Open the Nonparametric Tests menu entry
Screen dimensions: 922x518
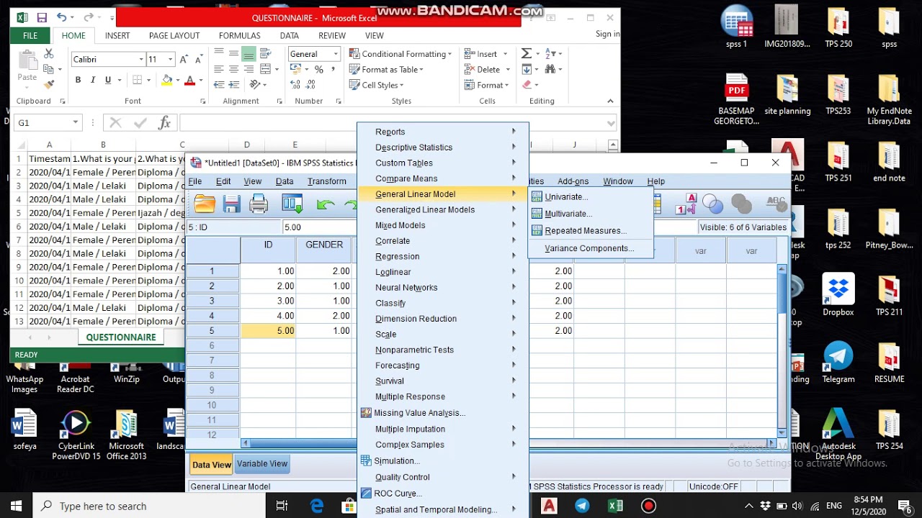coord(443,350)
